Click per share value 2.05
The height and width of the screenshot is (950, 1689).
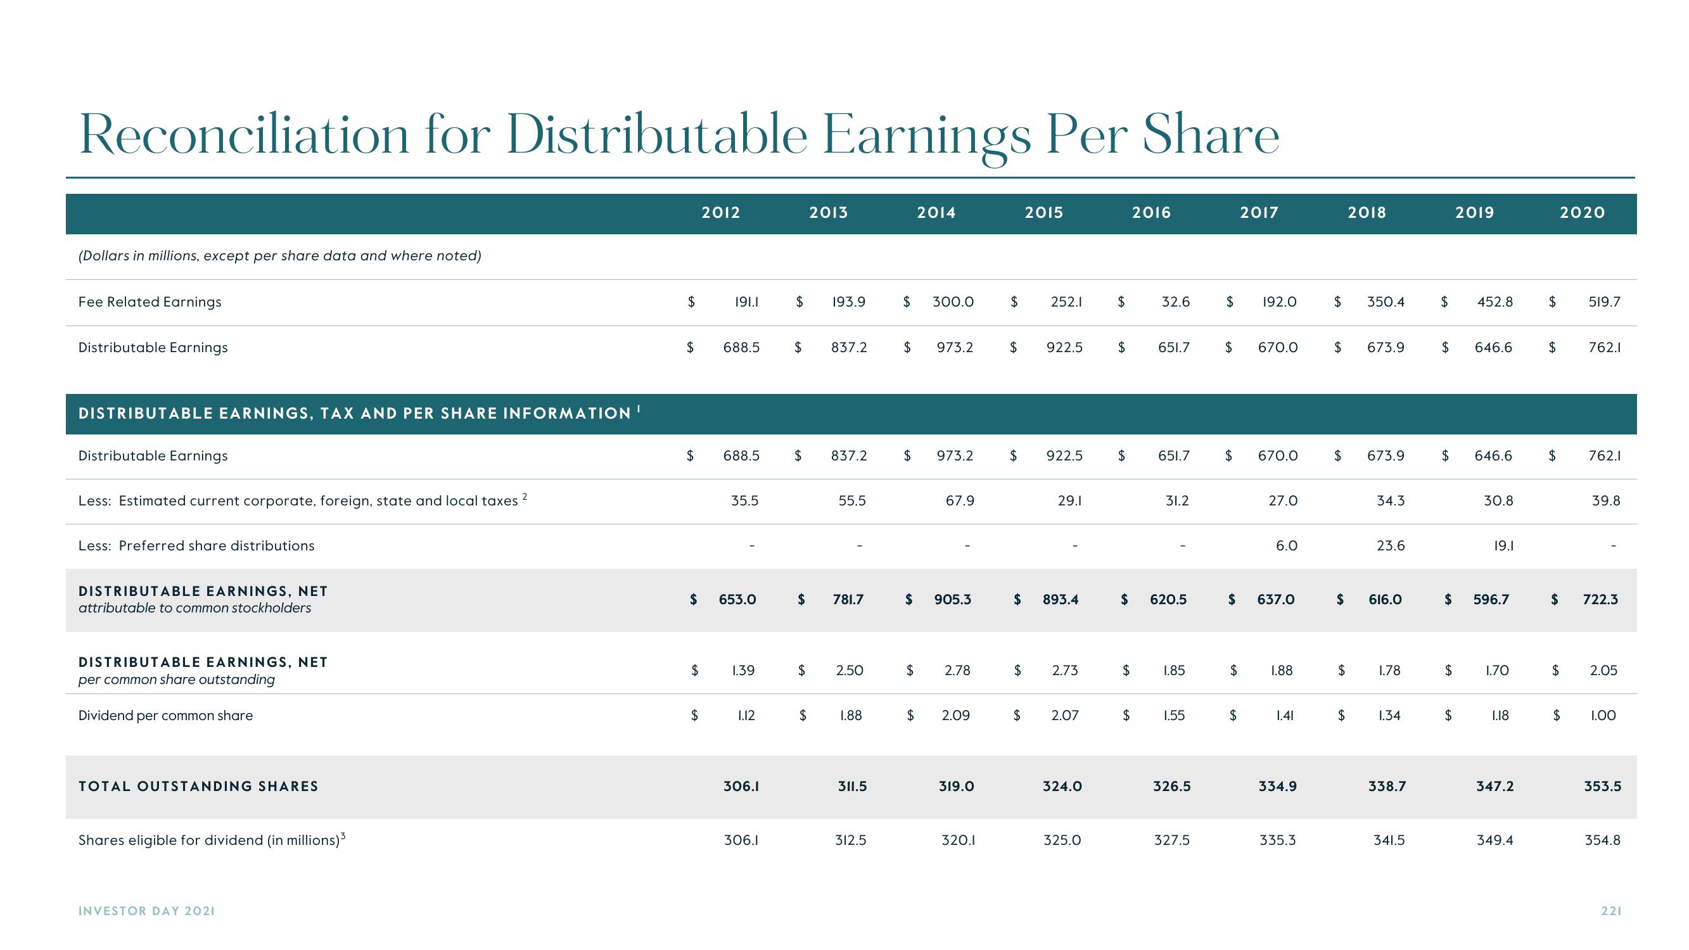point(1603,670)
